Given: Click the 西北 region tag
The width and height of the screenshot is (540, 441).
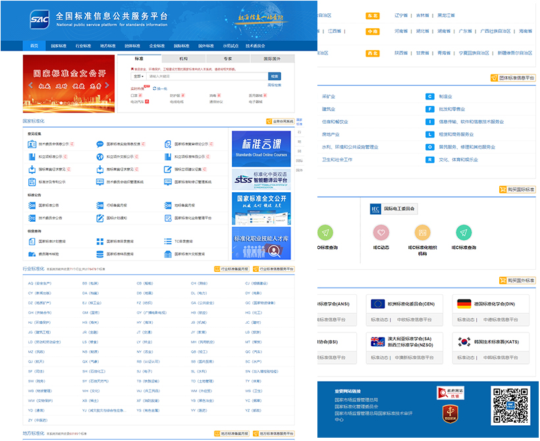Looking at the screenshot, I should (x=372, y=54).
